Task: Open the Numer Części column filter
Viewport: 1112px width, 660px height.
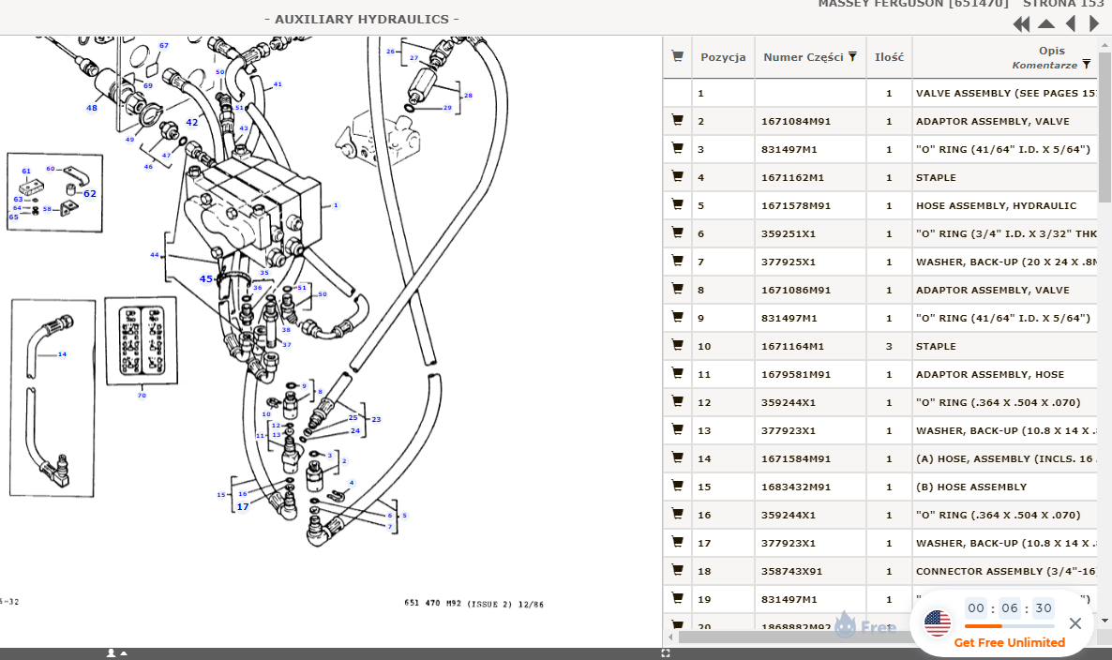Action: [x=852, y=57]
